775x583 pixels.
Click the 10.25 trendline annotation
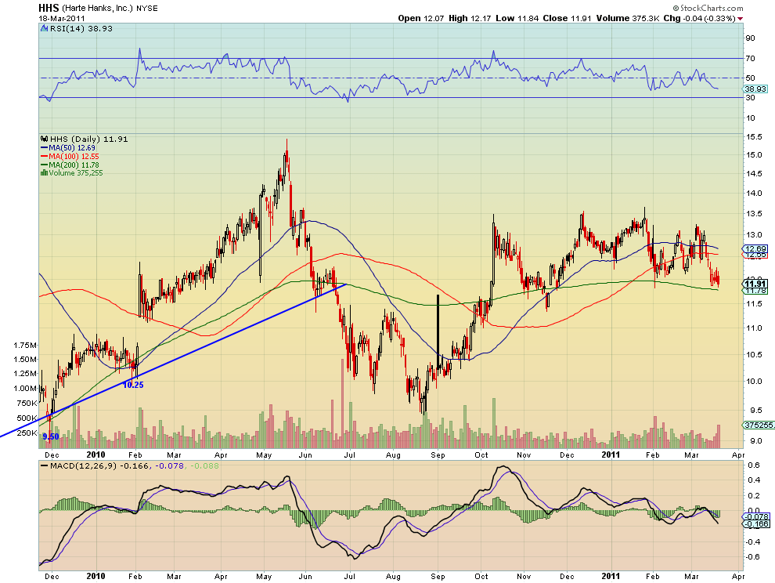[133, 385]
